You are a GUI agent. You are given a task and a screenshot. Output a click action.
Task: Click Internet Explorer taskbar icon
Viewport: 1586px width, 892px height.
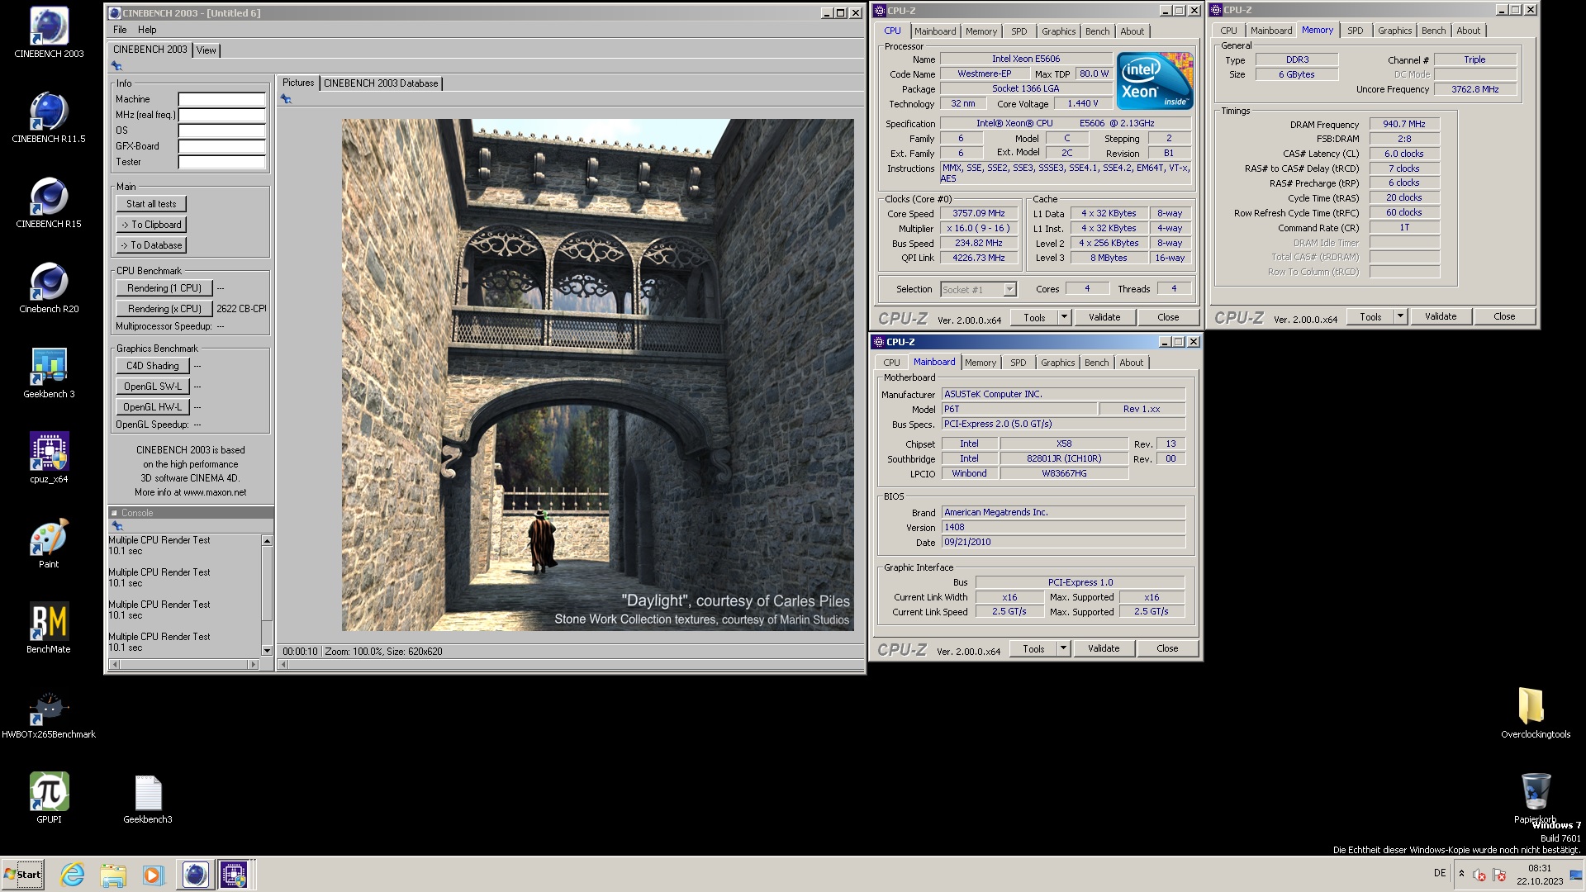(x=73, y=875)
